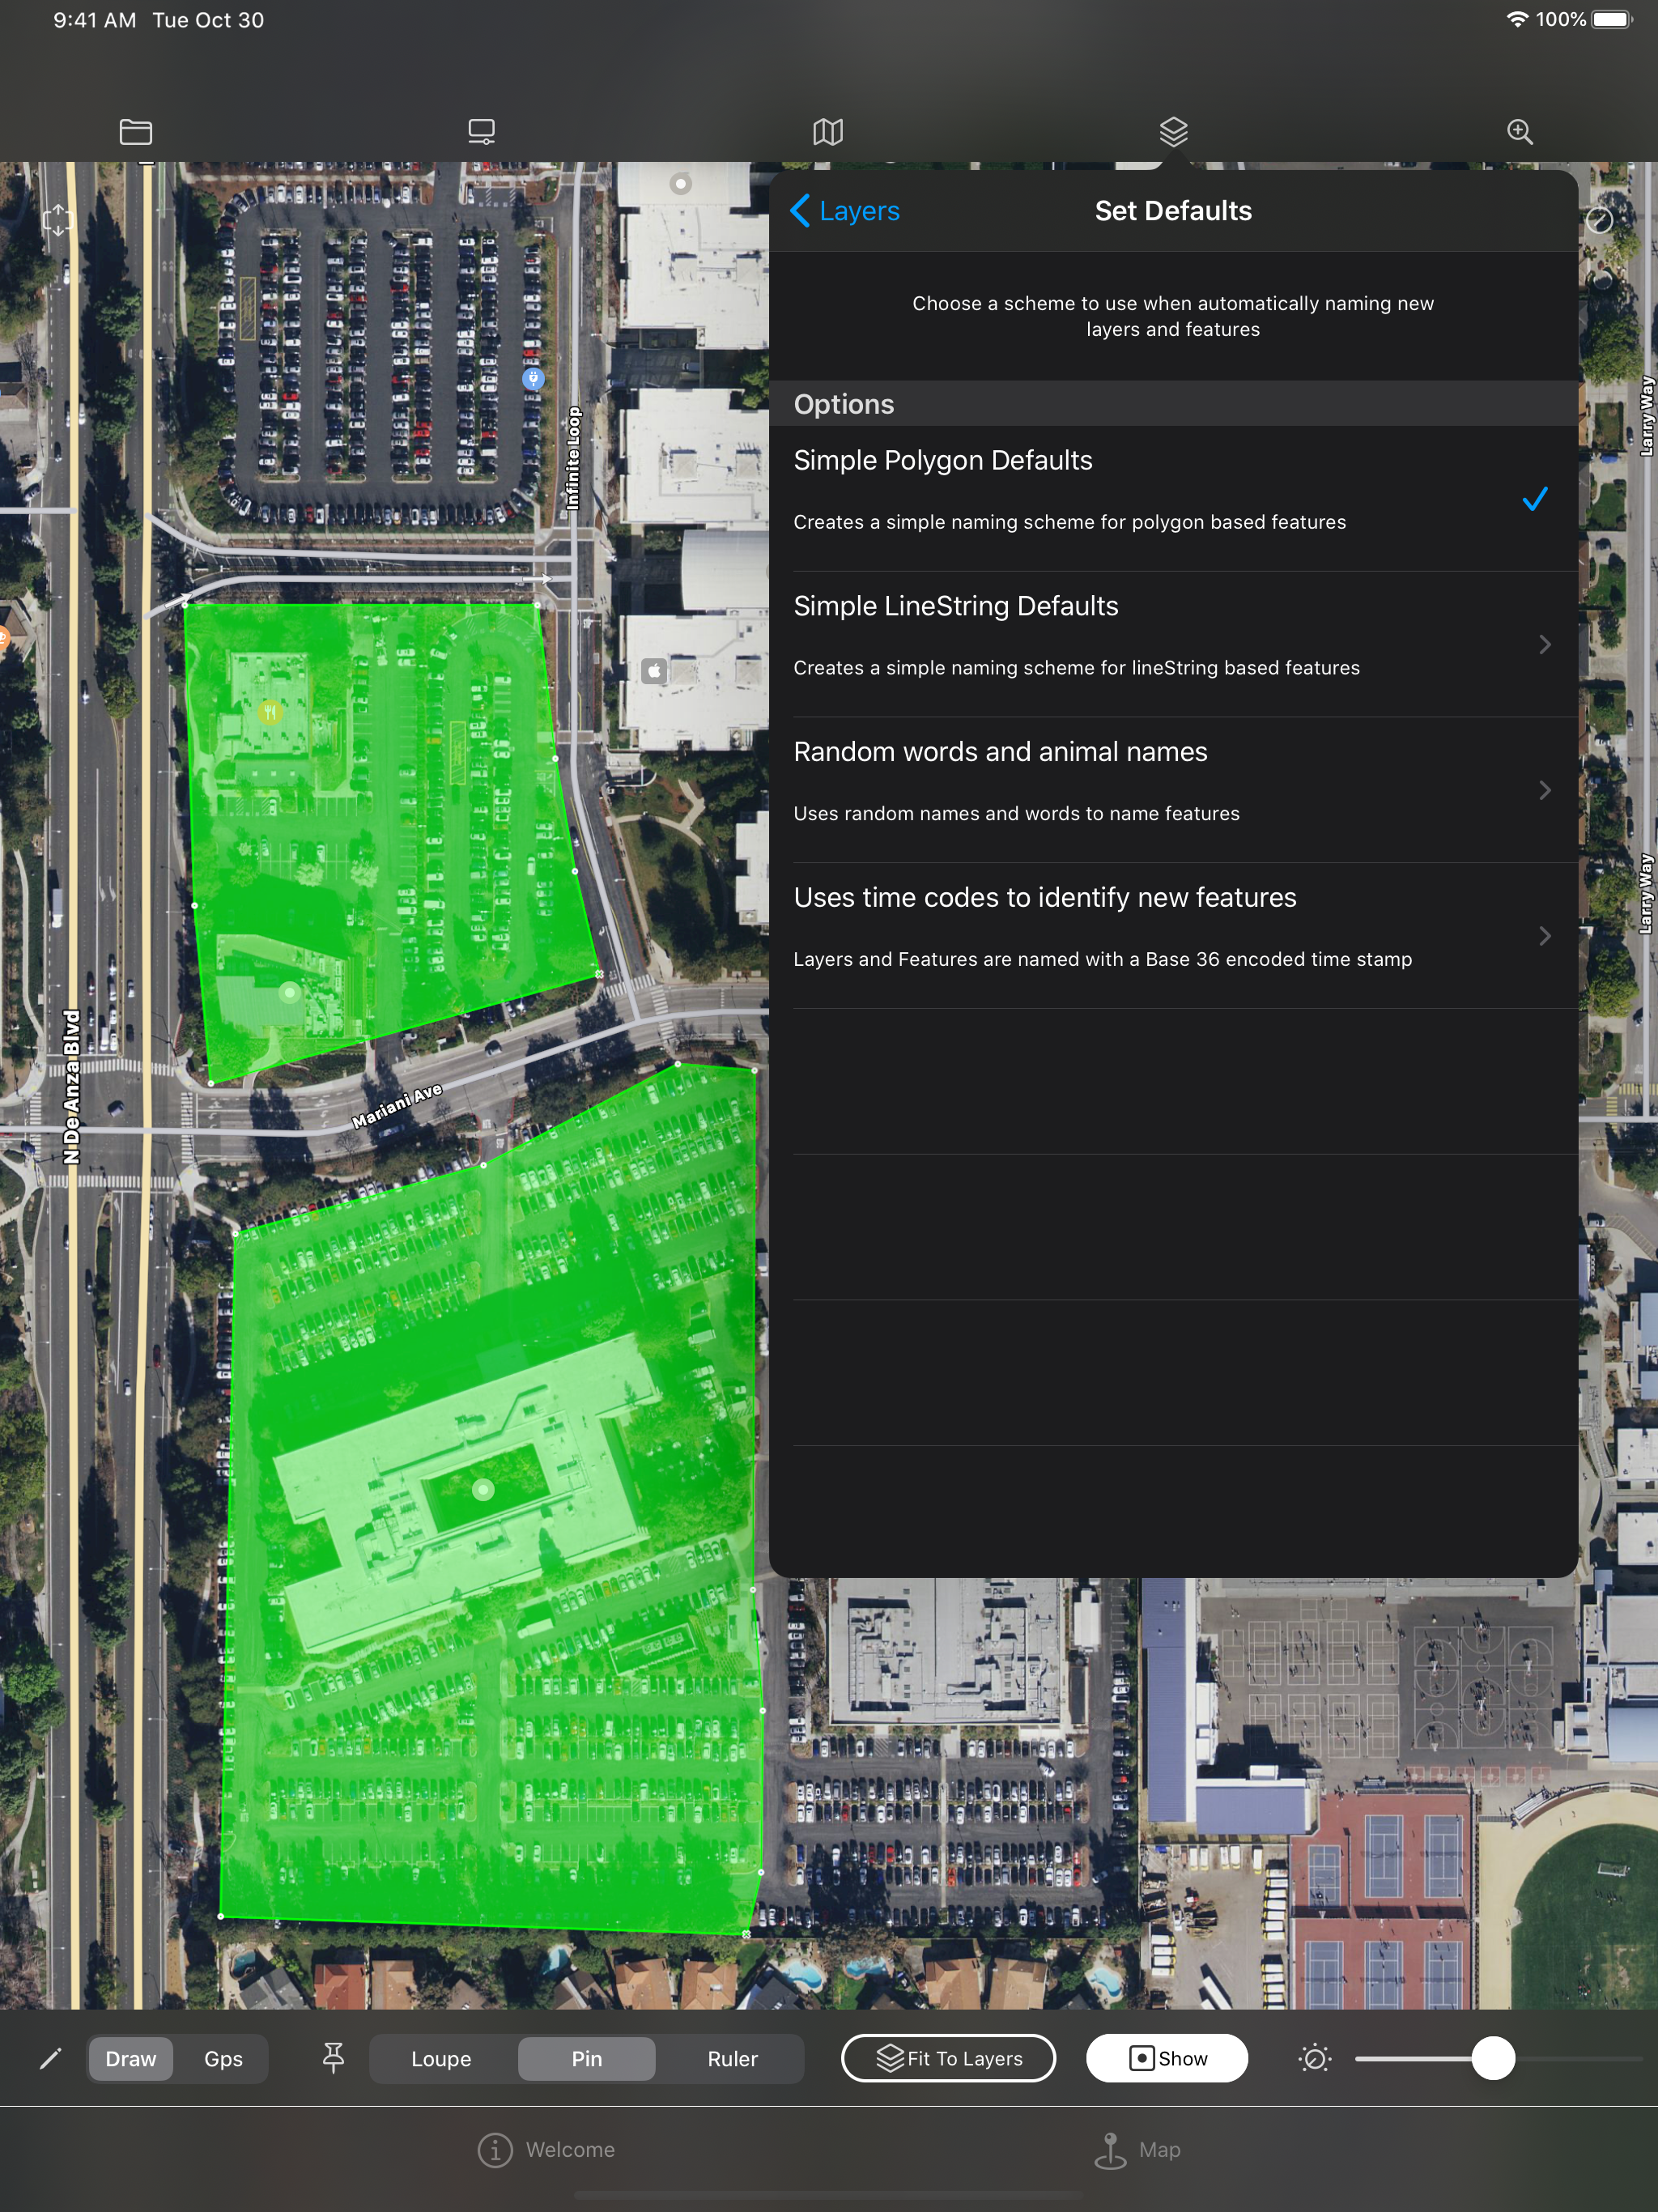The height and width of the screenshot is (2212, 1658).
Task: Tap the battery indicator in status bar
Action: (x=1611, y=20)
